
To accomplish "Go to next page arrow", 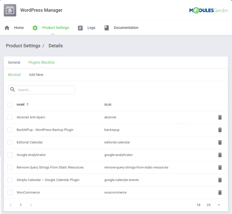I will click(31, 205).
